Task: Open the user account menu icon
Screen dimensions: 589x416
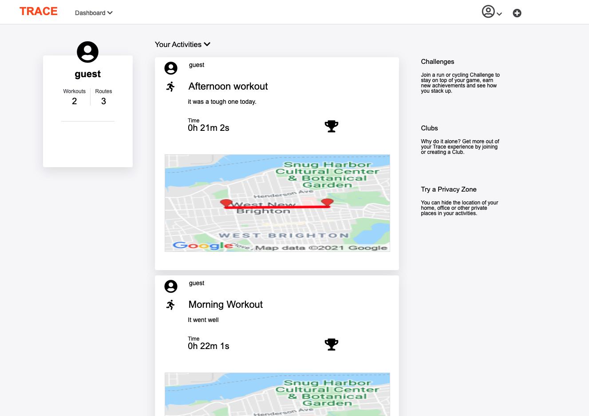Action: click(488, 12)
